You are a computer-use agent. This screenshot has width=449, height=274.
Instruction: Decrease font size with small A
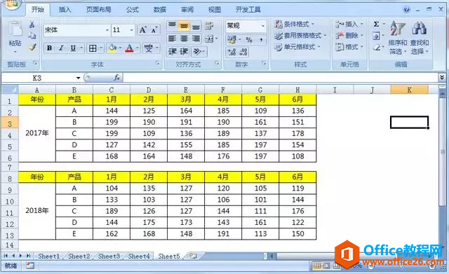(154, 29)
